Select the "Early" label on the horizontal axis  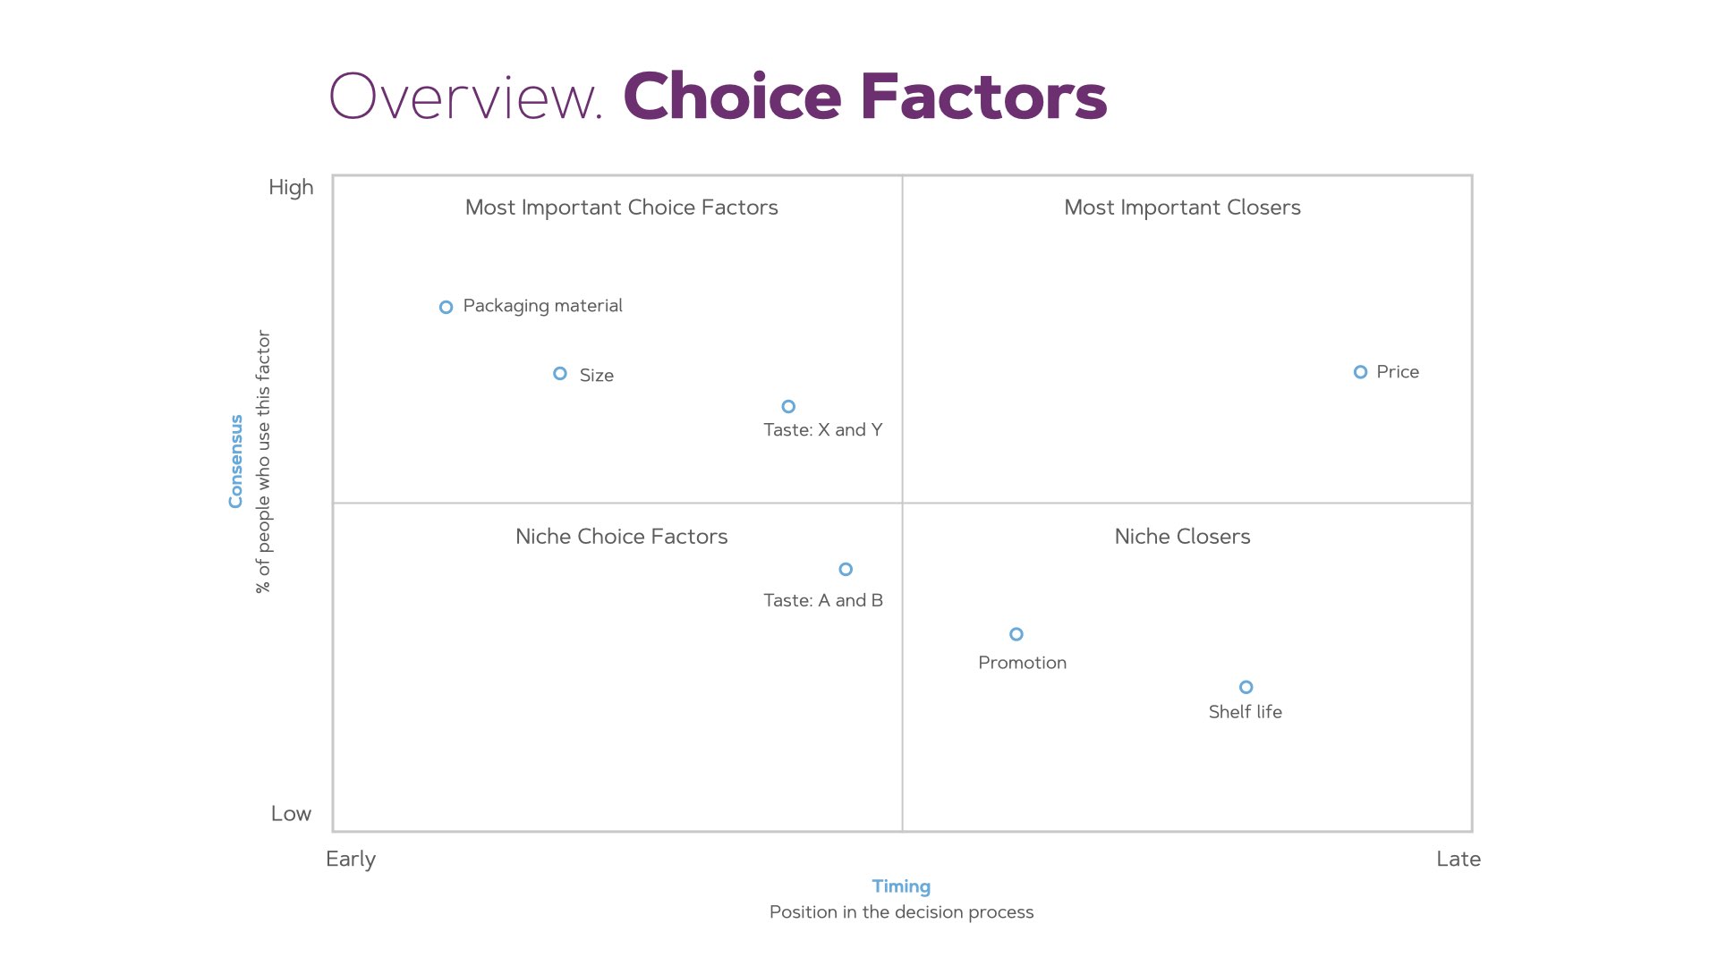pyautogui.click(x=351, y=860)
